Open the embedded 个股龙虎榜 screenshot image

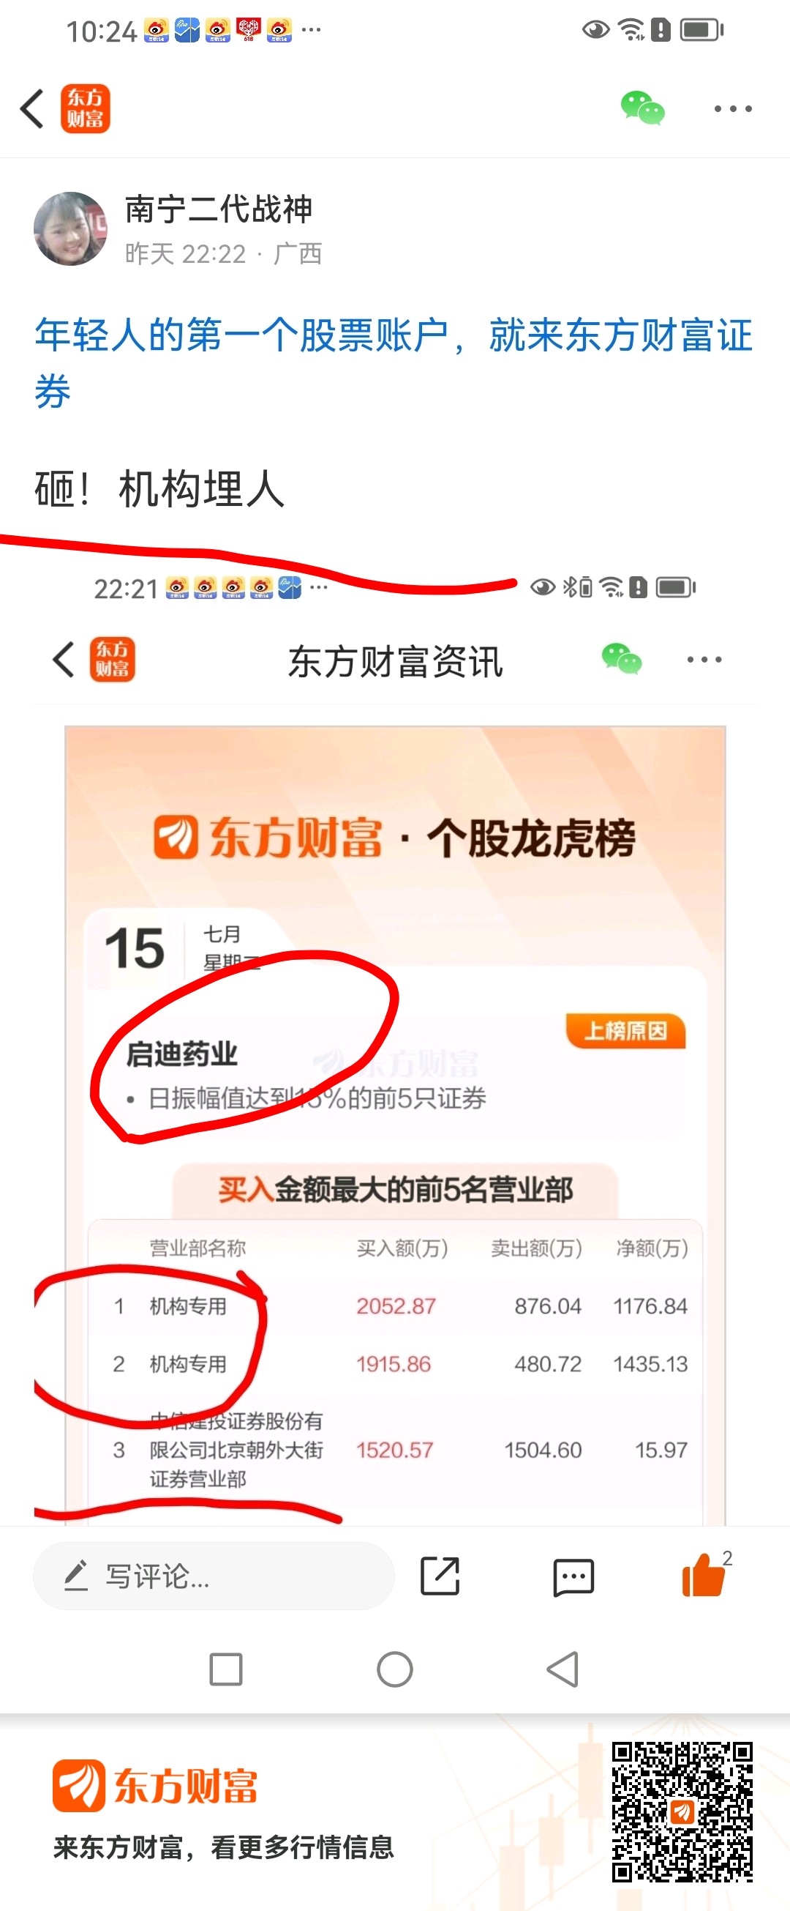point(395,1038)
